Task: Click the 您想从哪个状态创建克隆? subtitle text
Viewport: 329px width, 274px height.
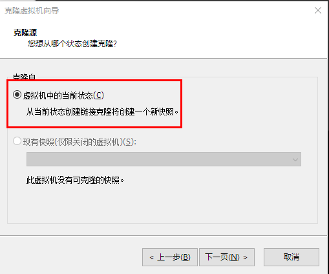Action: point(72,44)
